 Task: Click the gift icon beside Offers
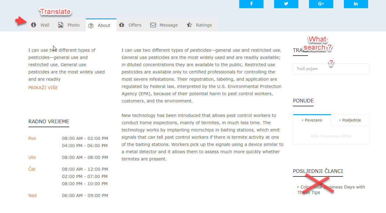click(122, 25)
